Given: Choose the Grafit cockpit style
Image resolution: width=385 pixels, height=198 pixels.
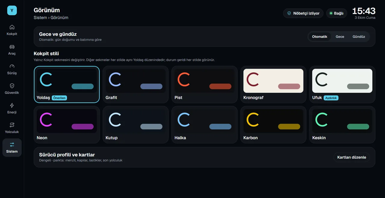Looking at the screenshot, I should tap(136, 85).
